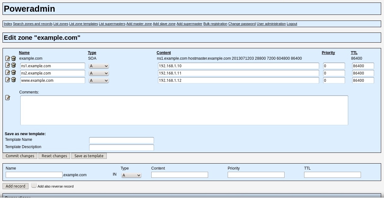The image size is (384, 198).
Task: Click delete trash icon for ns1.example.com row
Action: (14, 65)
